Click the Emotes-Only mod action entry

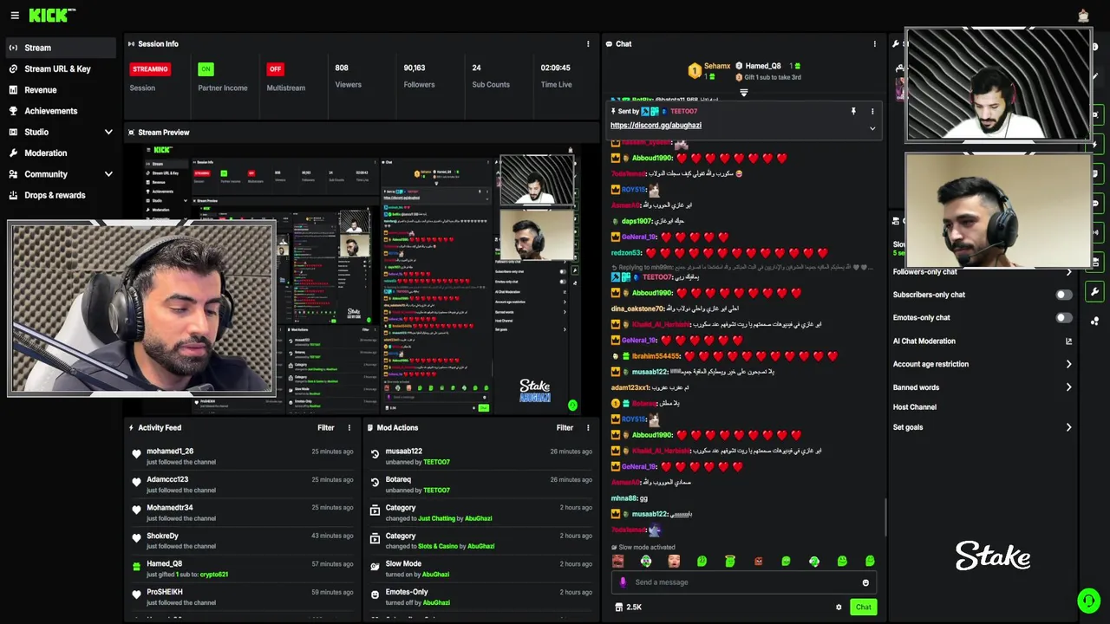[481, 597]
